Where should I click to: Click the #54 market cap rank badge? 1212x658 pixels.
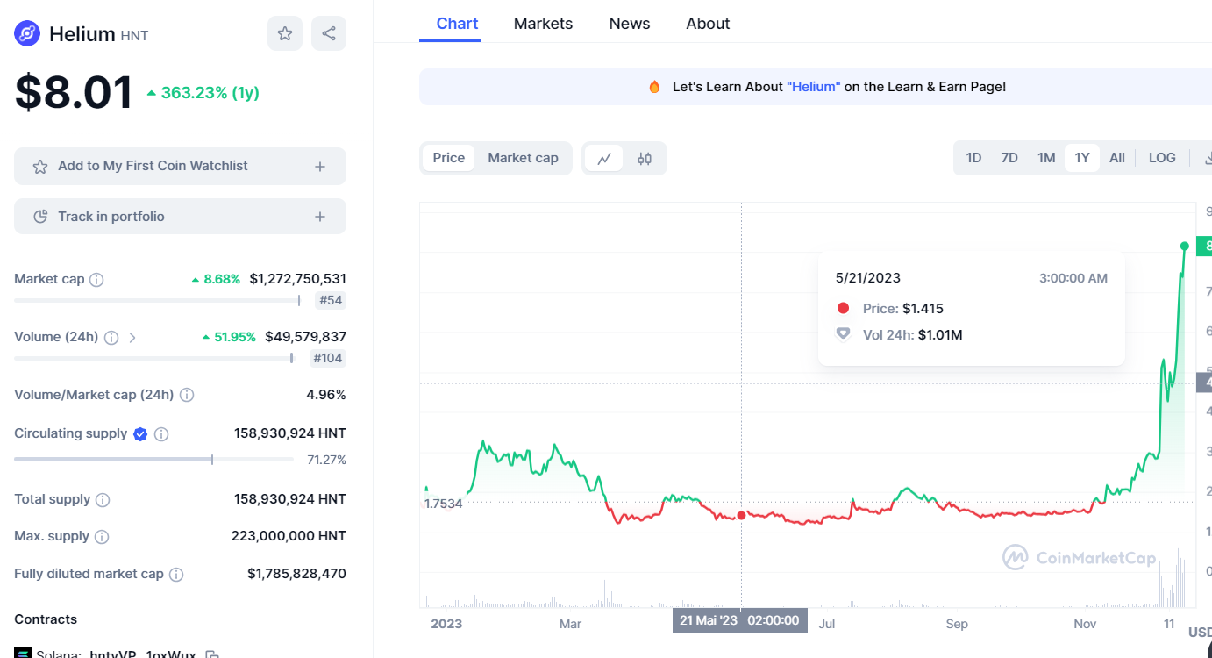pos(331,301)
